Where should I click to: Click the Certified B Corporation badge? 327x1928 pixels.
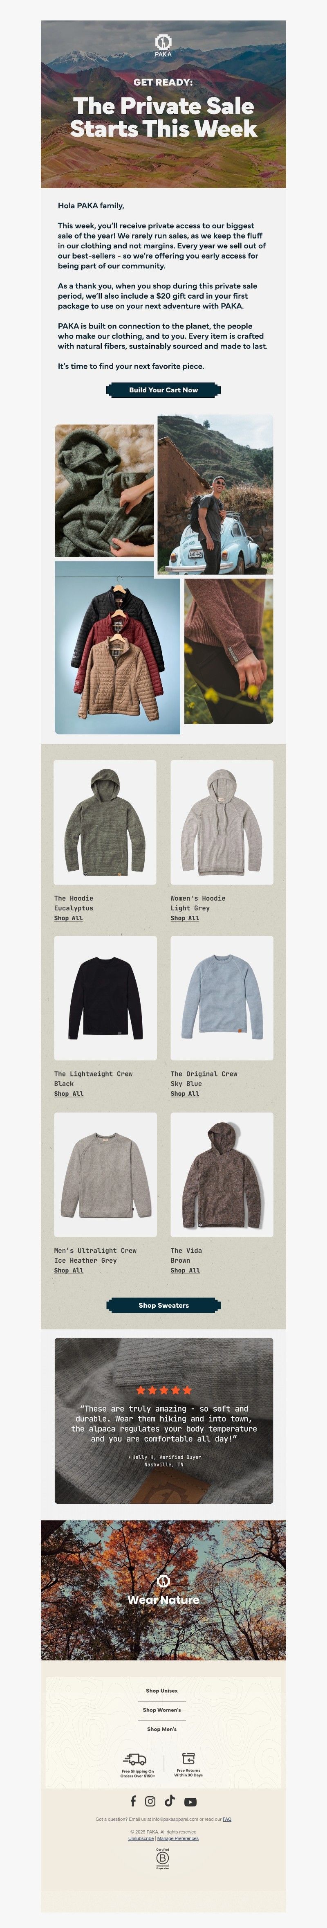click(163, 1859)
